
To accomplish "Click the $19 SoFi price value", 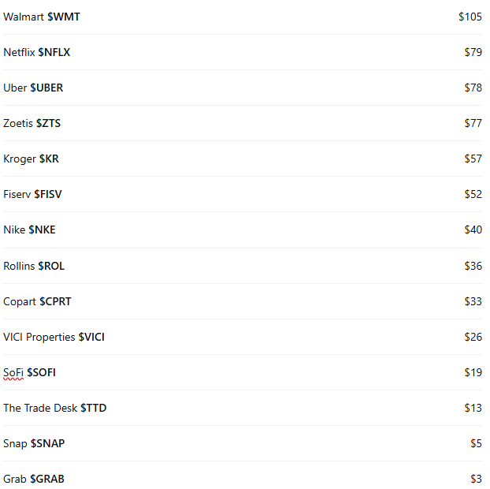I will [473, 372].
